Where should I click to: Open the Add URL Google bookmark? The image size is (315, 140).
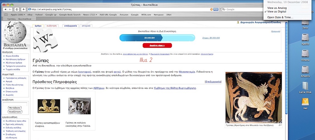tap(108, 15)
